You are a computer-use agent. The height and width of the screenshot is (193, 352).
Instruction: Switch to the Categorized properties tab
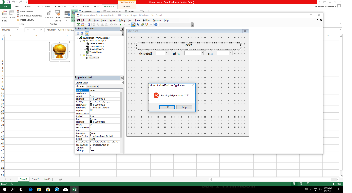[92, 87]
